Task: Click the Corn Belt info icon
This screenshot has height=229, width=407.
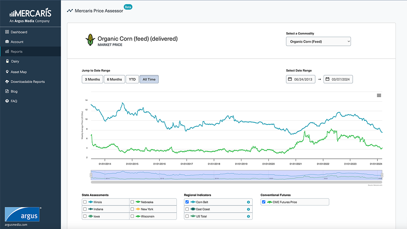Action: [x=248, y=202]
